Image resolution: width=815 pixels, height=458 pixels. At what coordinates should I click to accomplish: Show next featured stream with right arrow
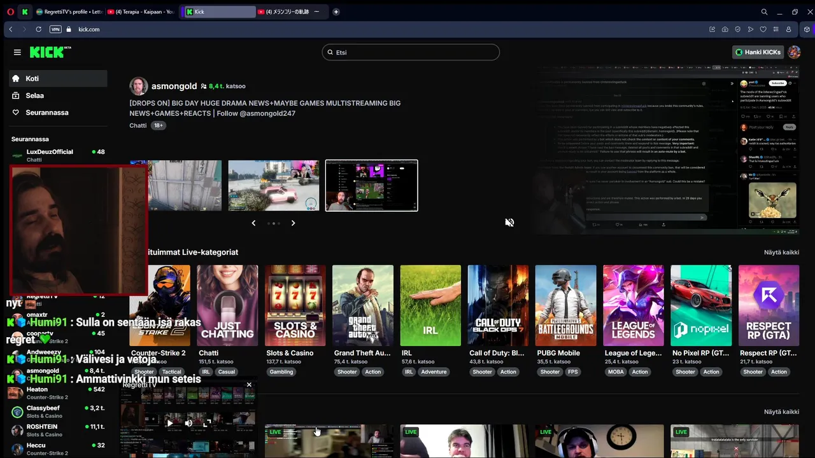(293, 223)
